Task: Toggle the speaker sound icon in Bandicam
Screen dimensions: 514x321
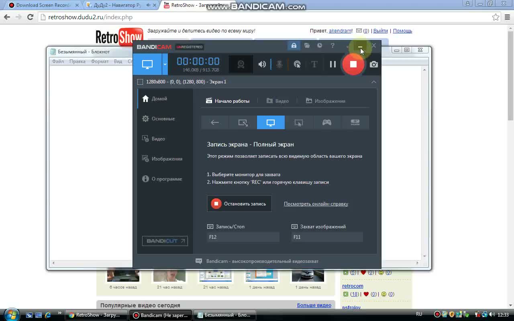Action: 262,64
